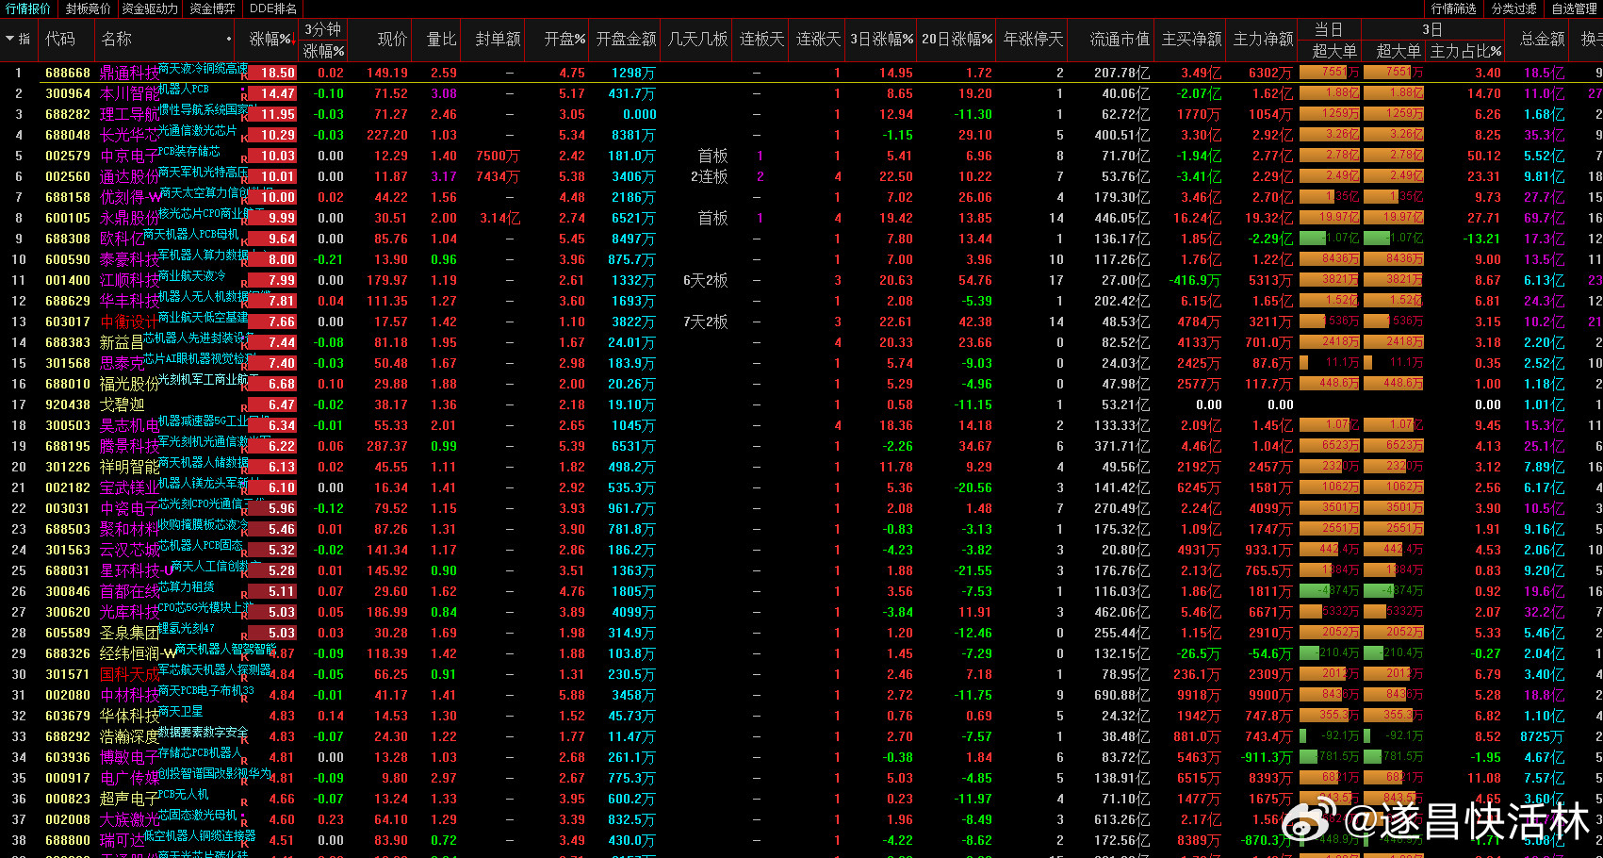Open the DDE排名 tab
Screen dimensions: 1603x858
point(273,8)
